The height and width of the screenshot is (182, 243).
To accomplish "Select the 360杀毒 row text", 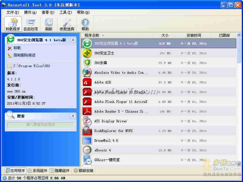I will click(x=101, y=63).
